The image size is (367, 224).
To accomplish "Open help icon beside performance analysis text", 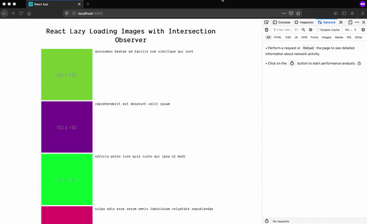I will tap(359, 64).
